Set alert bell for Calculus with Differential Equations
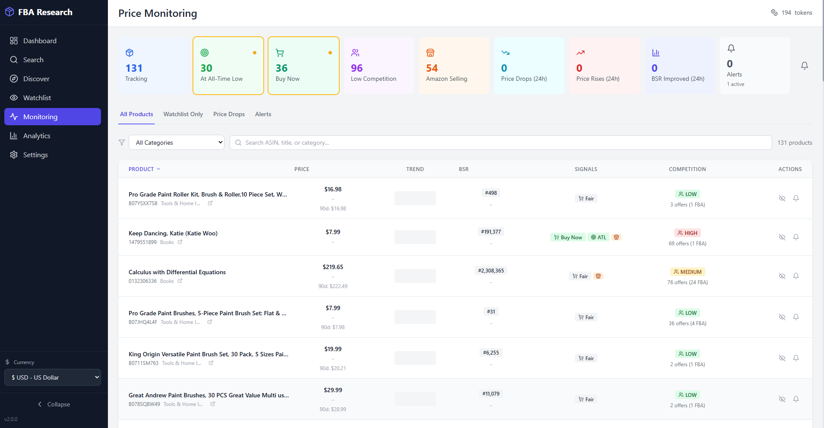The height and width of the screenshot is (428, 824). point(796,276)
